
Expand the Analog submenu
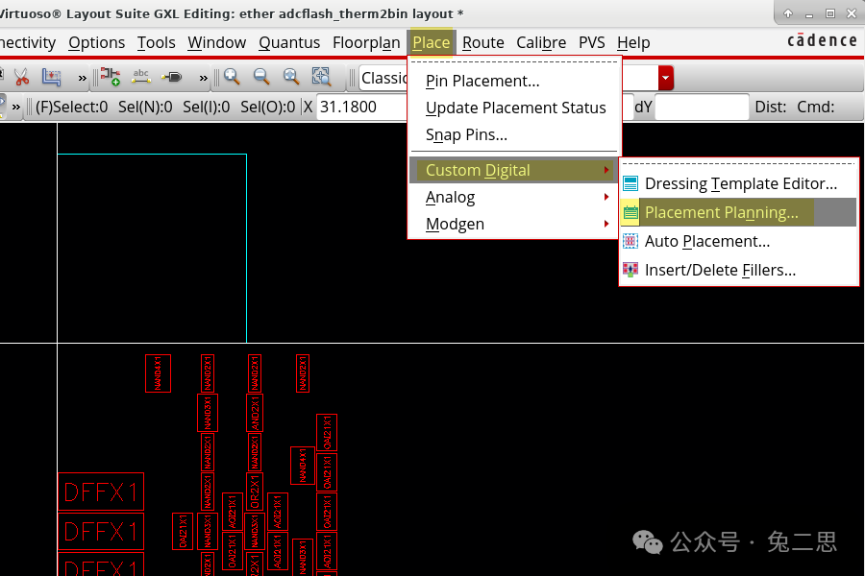coord(514,198)
